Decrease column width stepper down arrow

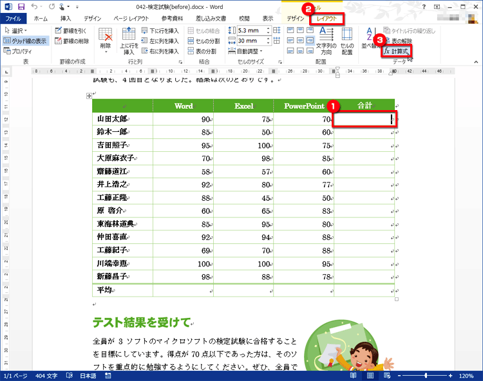pyautogui.click(x=268, y=42)
